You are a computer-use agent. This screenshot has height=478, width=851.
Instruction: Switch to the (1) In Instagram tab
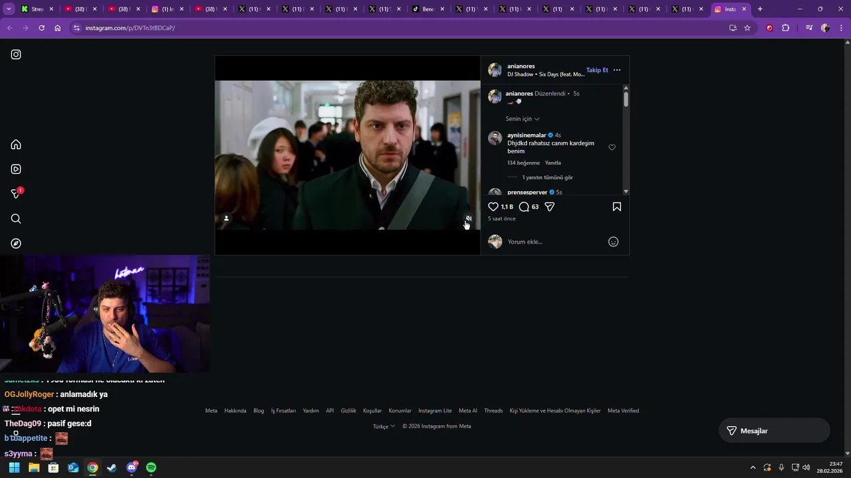(x=167, y=9)
